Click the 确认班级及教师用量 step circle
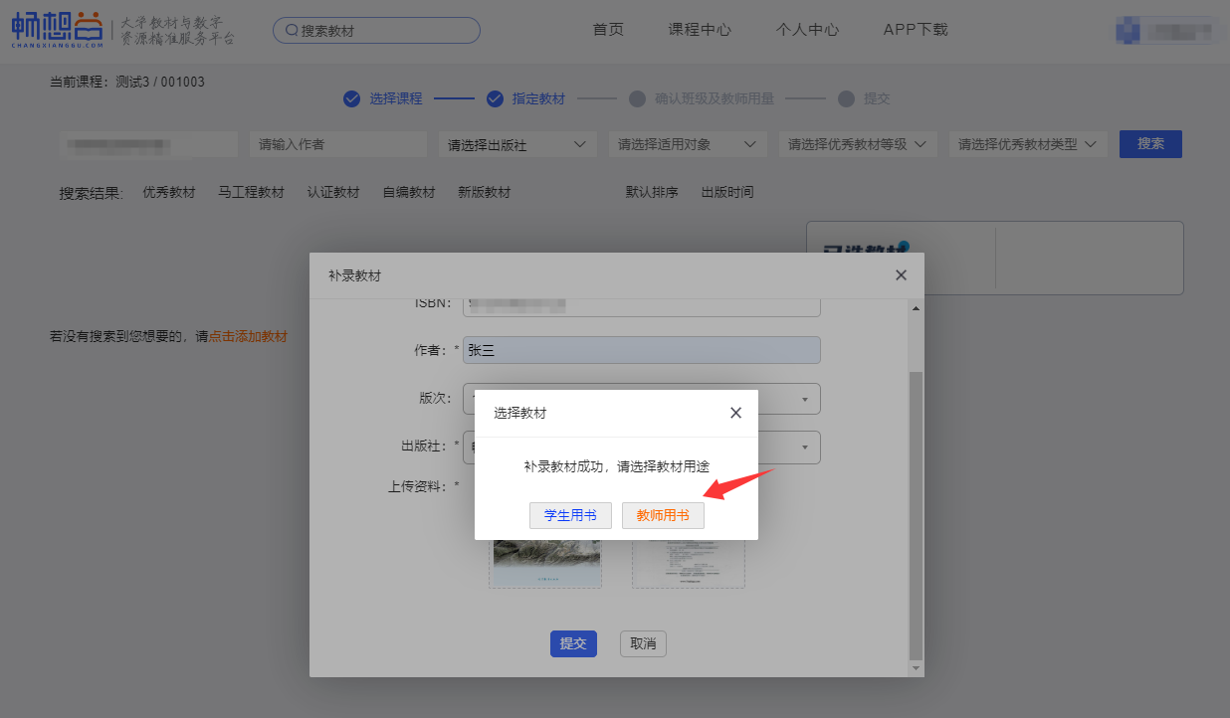This screenshot has width=1230, height=718. [x=637, y=98]
